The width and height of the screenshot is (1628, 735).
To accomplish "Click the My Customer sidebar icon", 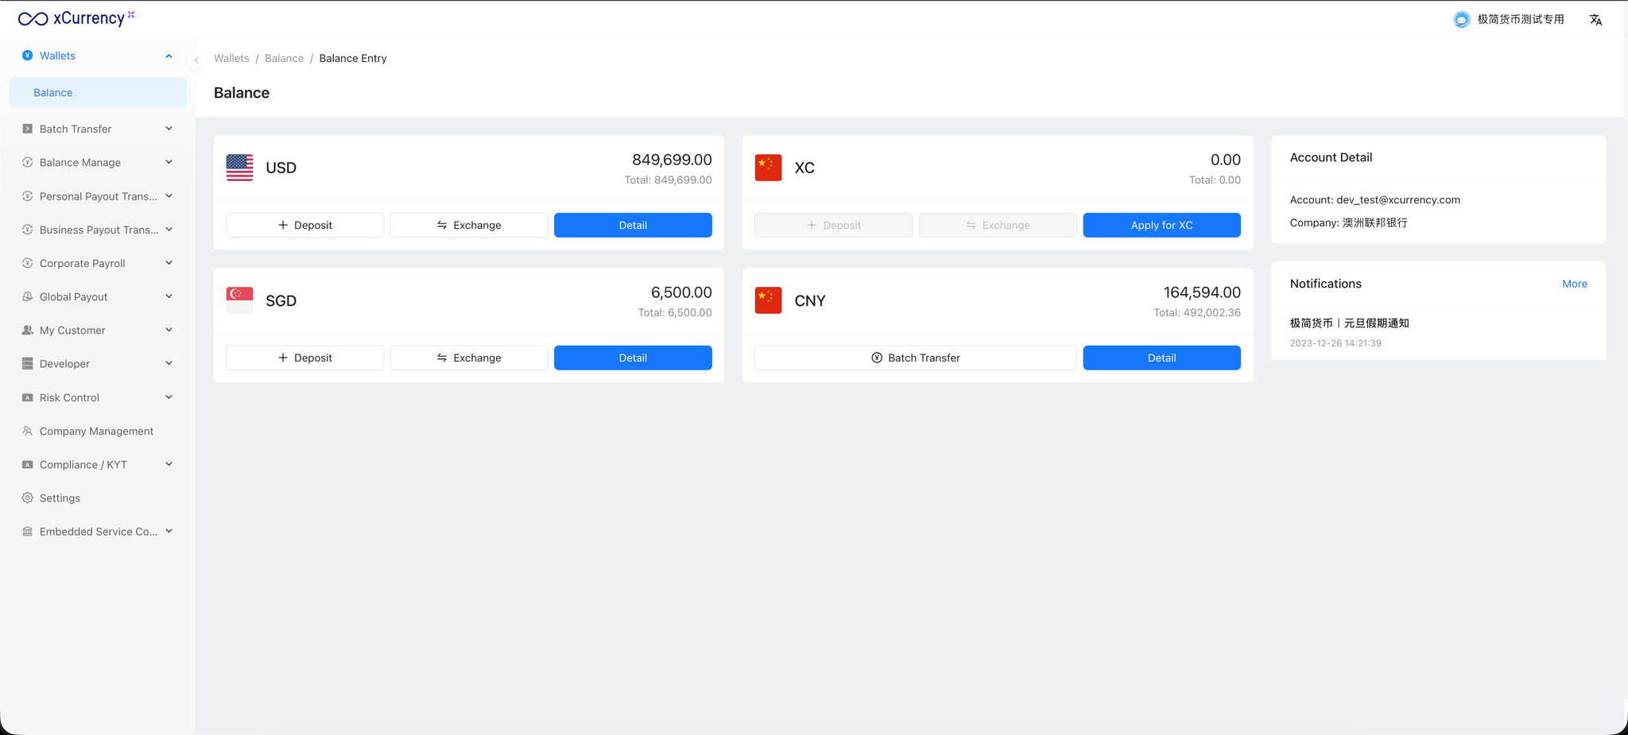I will click(27, 330).
